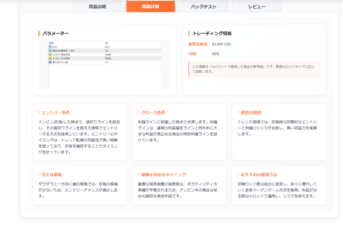Viewport: 343px width, 225px height.
Task: Open the 商品説明 tab
Action: pos(97,7)
